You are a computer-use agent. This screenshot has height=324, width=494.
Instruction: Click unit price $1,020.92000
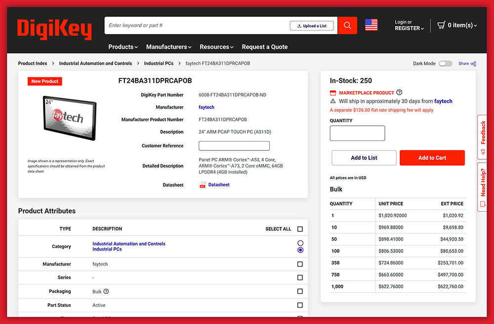point(393,216)
